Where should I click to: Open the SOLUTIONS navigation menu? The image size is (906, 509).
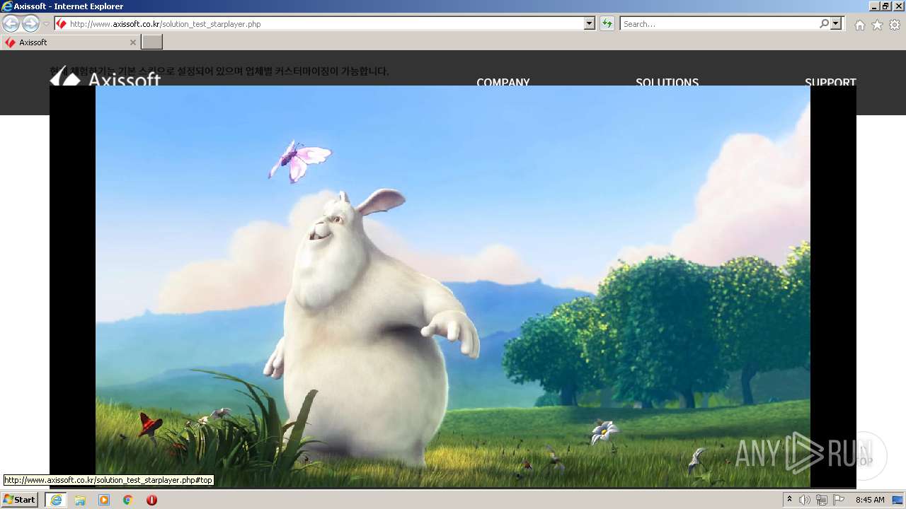(667, 82)
